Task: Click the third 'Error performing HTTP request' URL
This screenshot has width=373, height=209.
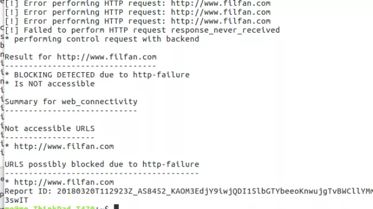Action: point(221,21)
